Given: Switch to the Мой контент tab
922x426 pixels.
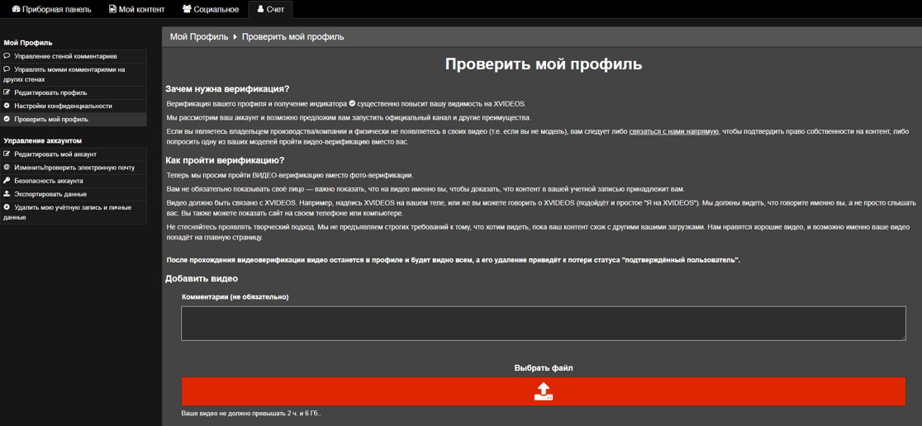Looking at the screenshot, I should (136, 9).
